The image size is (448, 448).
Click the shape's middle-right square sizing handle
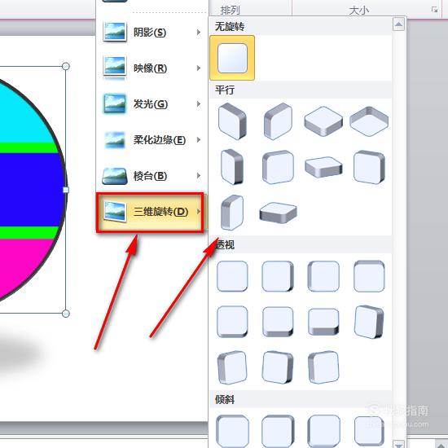[66, 190]
